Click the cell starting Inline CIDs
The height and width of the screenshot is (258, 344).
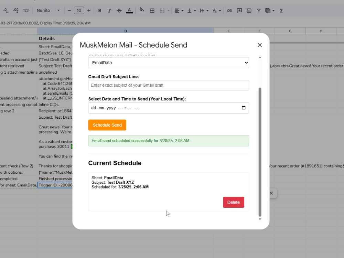tap(55, 105)
